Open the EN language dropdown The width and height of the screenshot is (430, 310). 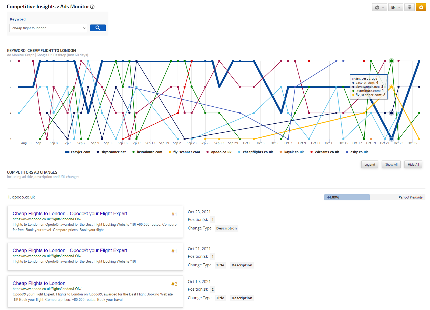tap(395, 8)
